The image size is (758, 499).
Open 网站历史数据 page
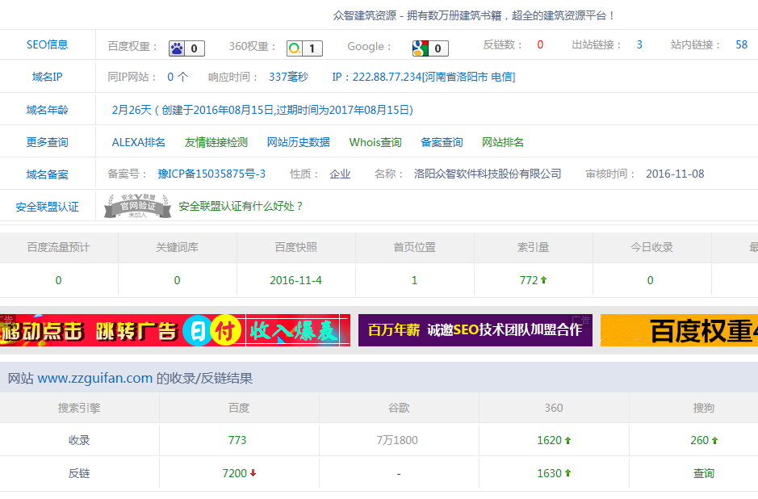point(298,142)
